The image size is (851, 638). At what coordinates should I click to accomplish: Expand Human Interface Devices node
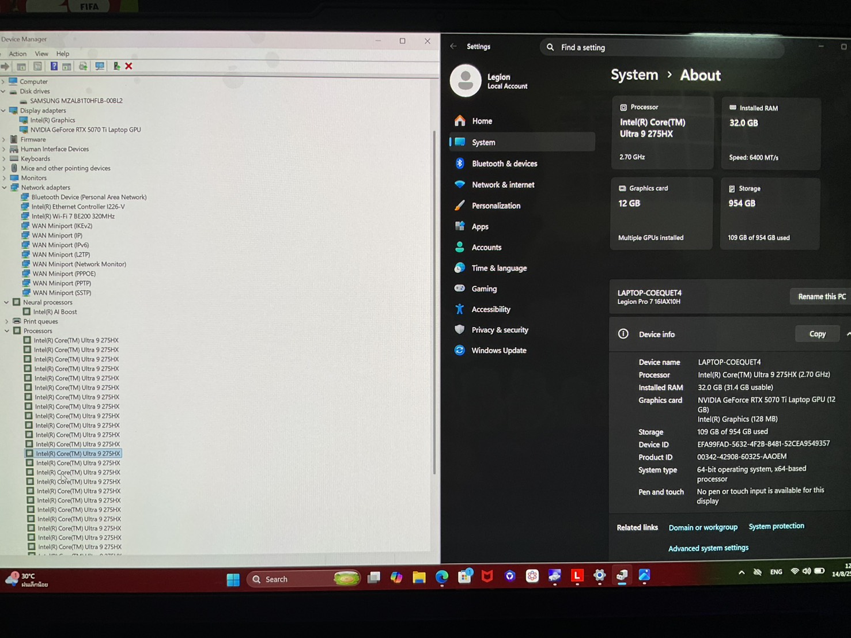[3, 149]
